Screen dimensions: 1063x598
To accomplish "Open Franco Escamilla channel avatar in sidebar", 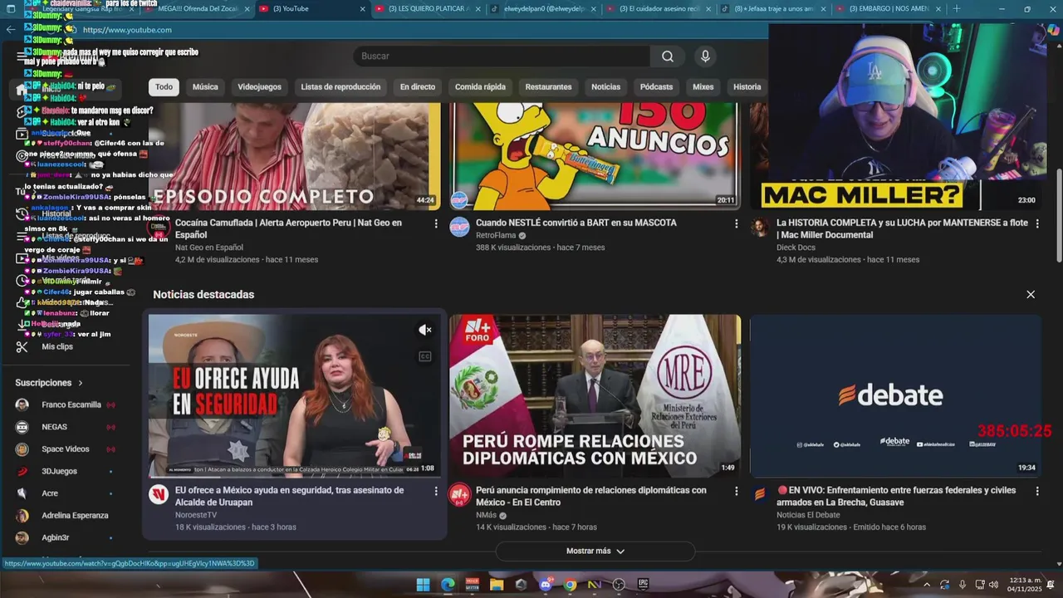I will click(22, 404).
